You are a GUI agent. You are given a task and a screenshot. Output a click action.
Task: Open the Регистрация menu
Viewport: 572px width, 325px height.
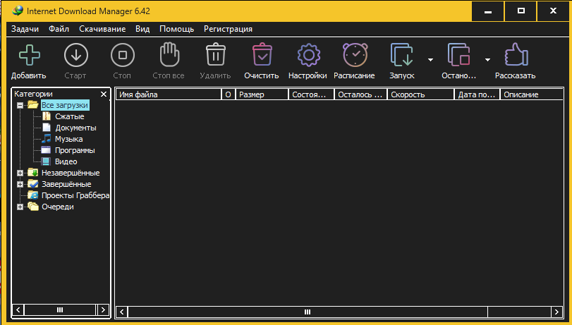(x=228, y=29)
